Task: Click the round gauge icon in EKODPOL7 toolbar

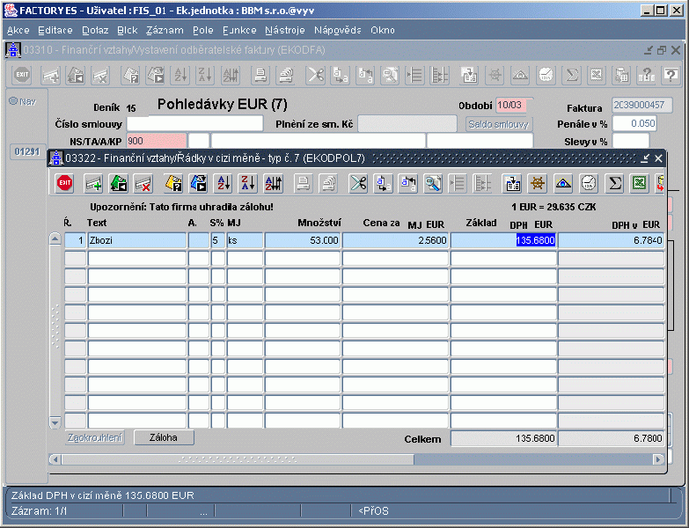Action: [589, 183]
